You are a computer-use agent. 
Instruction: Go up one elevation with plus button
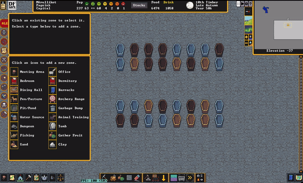coord(246,37)
